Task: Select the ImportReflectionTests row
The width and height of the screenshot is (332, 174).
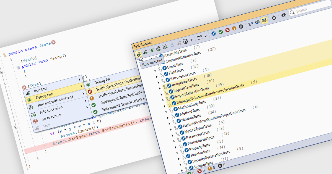Action: 192,93
